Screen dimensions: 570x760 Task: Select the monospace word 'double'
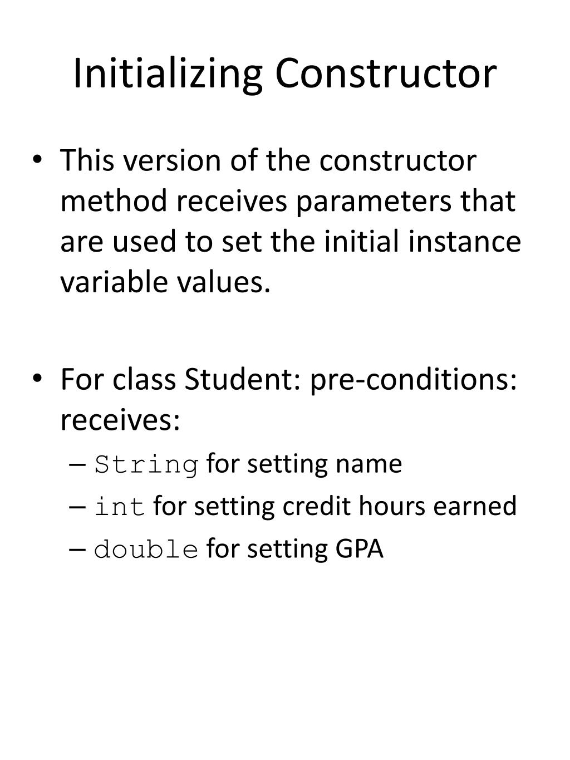pyautogui.click(x=147, y=550)
